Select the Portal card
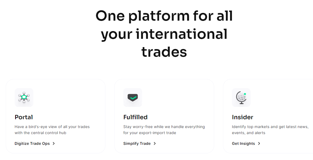 click(56, 116)
